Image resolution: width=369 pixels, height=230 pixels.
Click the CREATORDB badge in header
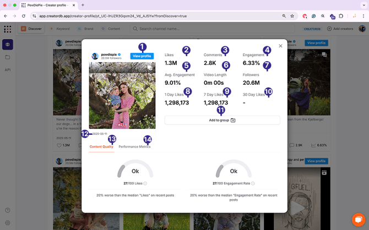tap(312, 29)
